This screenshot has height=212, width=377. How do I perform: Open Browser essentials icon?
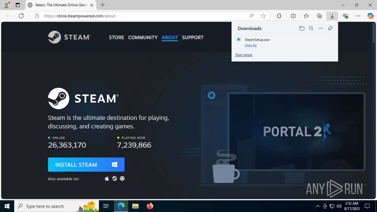click(x=345, y=16)
